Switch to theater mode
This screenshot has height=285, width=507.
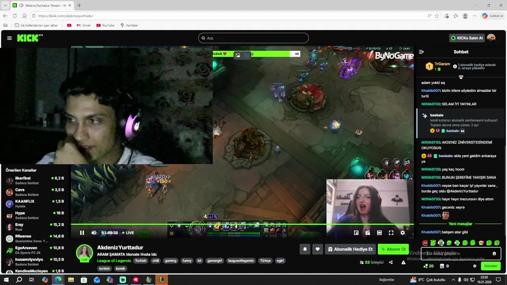[379, 233]
